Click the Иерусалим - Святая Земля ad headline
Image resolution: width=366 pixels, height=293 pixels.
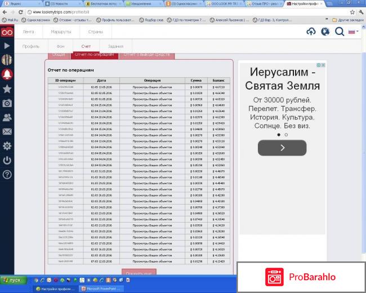tap(283, 79)
